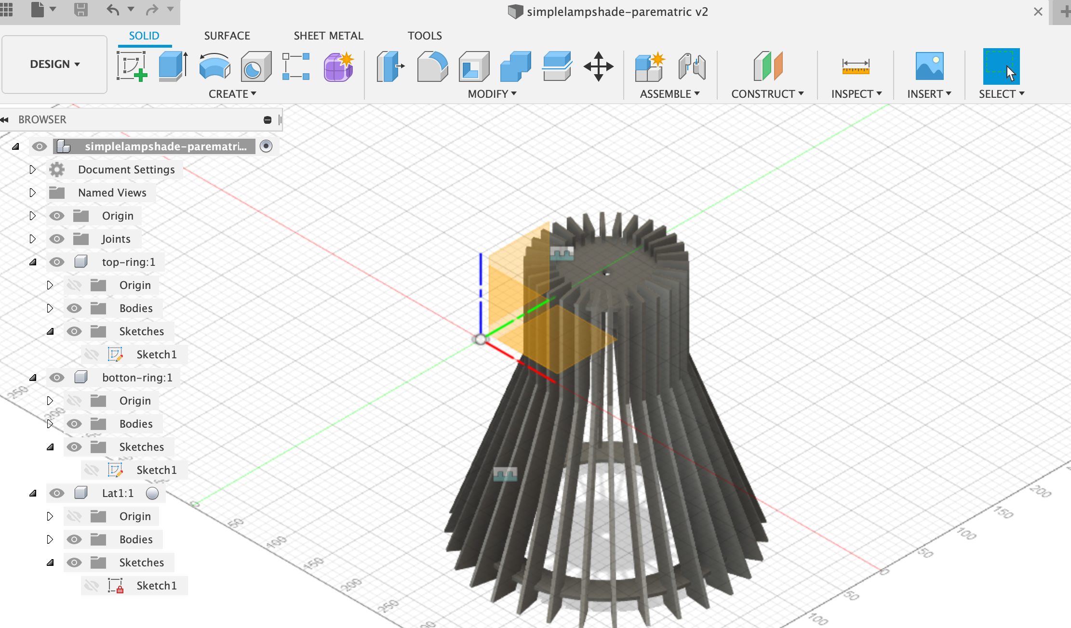Select the Revolve tool
Viewport: 1071px width, 628px height.
point(214,66)
